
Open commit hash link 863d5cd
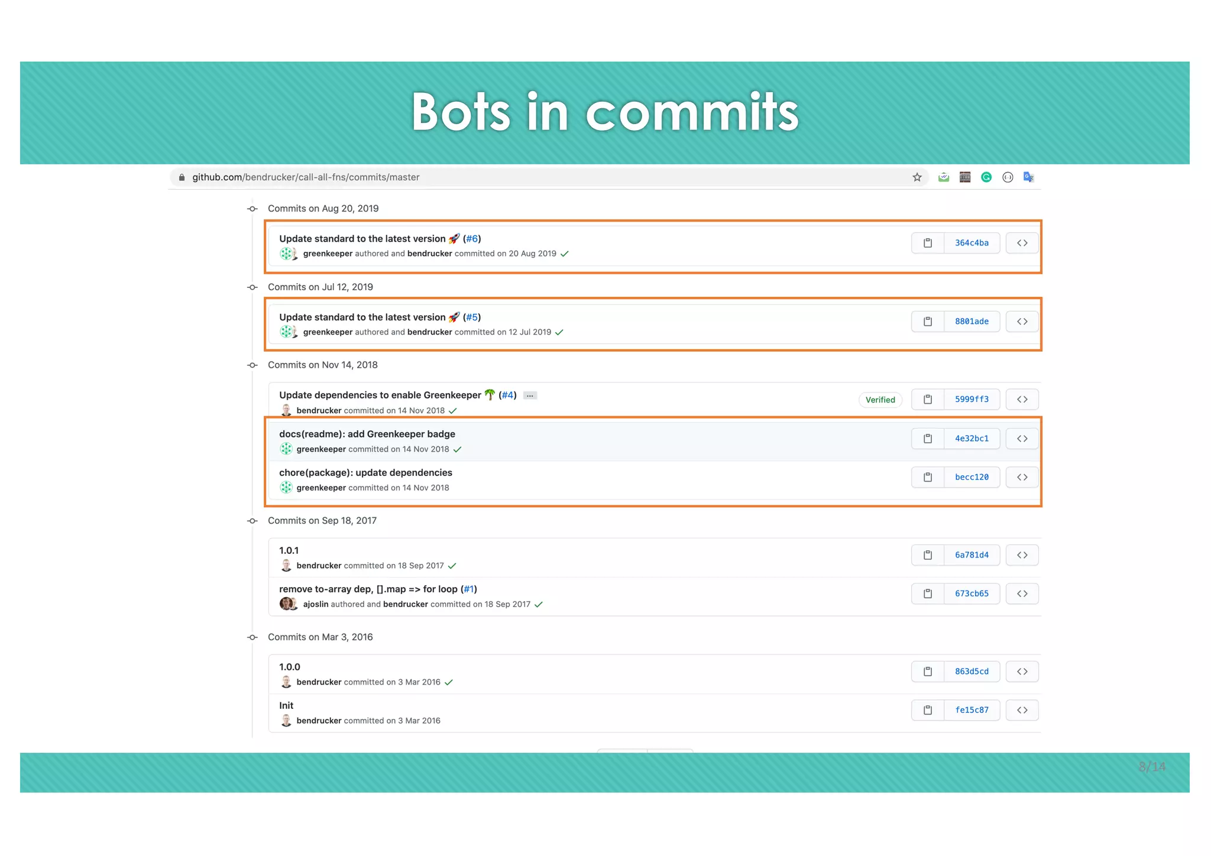pyautogui.click(x=972, y=672)
